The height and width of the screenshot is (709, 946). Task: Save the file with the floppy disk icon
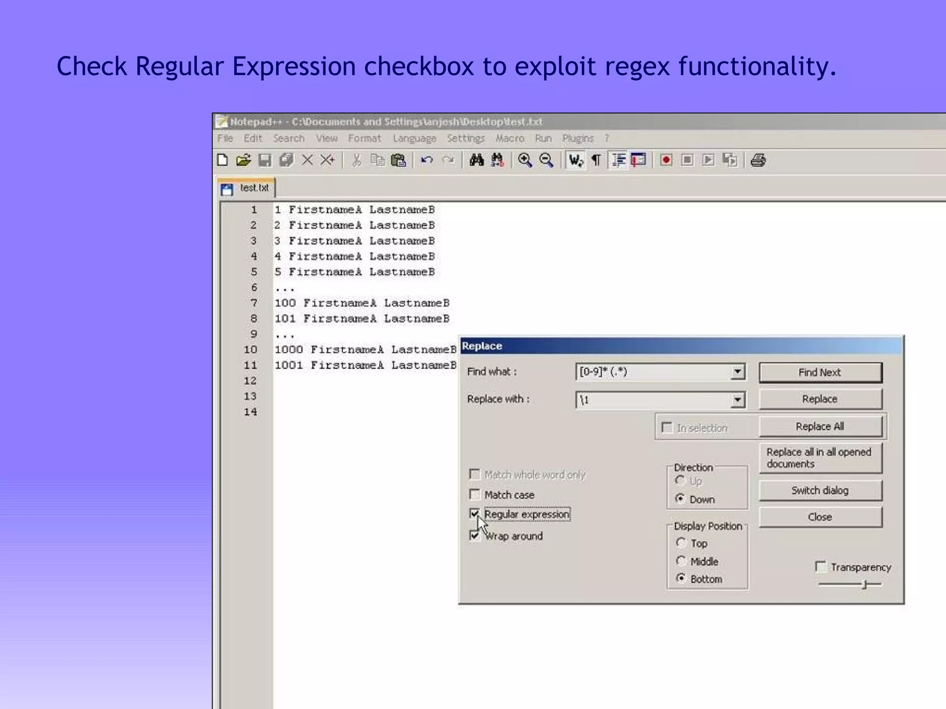click(x=265, y=160)
